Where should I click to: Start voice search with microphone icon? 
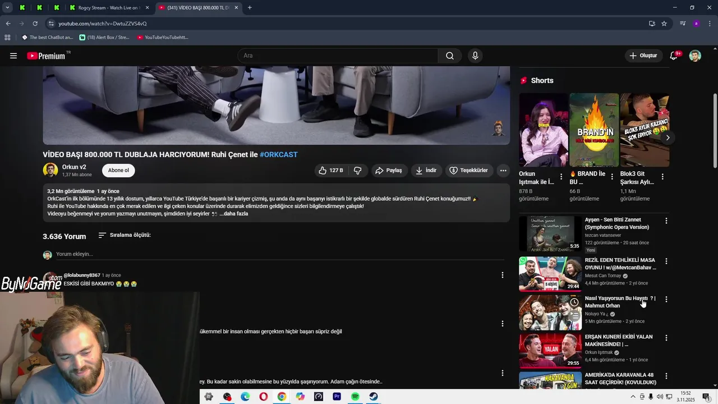point(475,56)
